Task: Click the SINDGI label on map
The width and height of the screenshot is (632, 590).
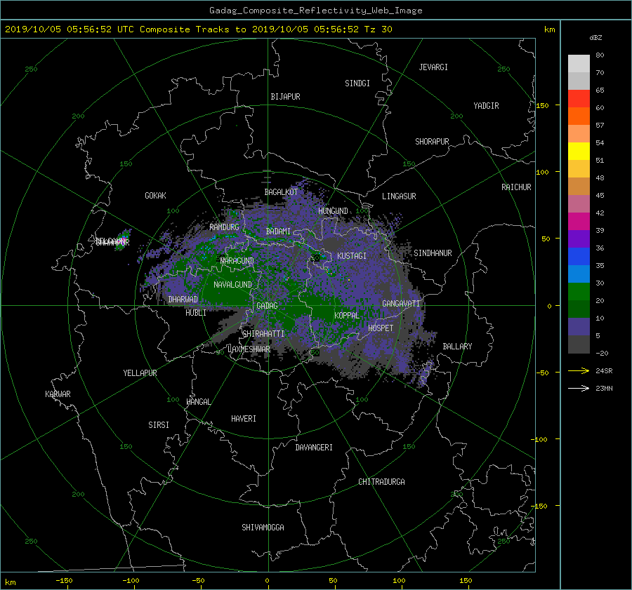Action: 357,83
